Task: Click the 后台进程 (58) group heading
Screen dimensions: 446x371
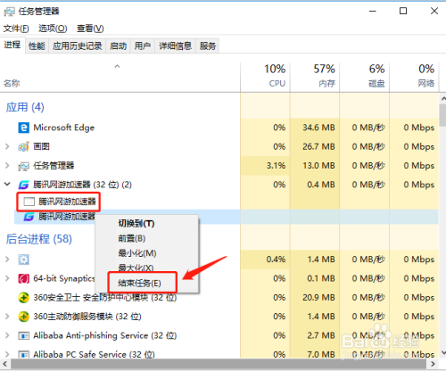Action: click(38, 239)
